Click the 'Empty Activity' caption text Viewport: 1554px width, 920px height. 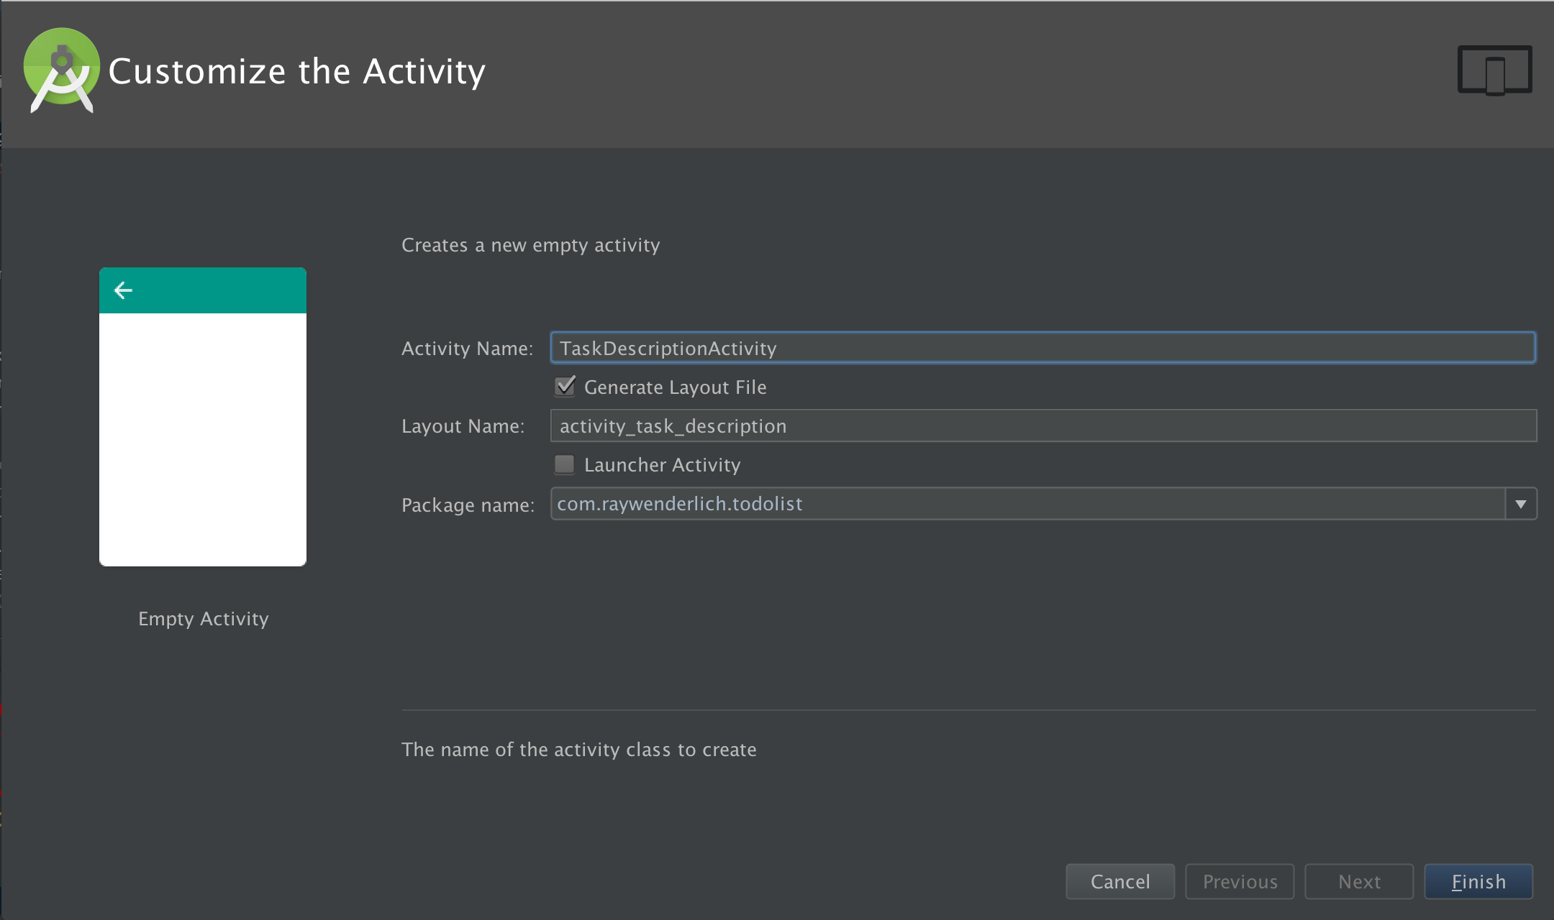pyautogui.click(x=204, y=619)
